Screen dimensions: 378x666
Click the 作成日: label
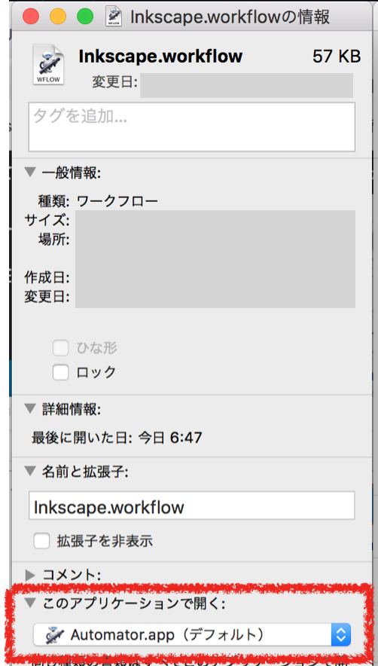[x=47, y=277]
